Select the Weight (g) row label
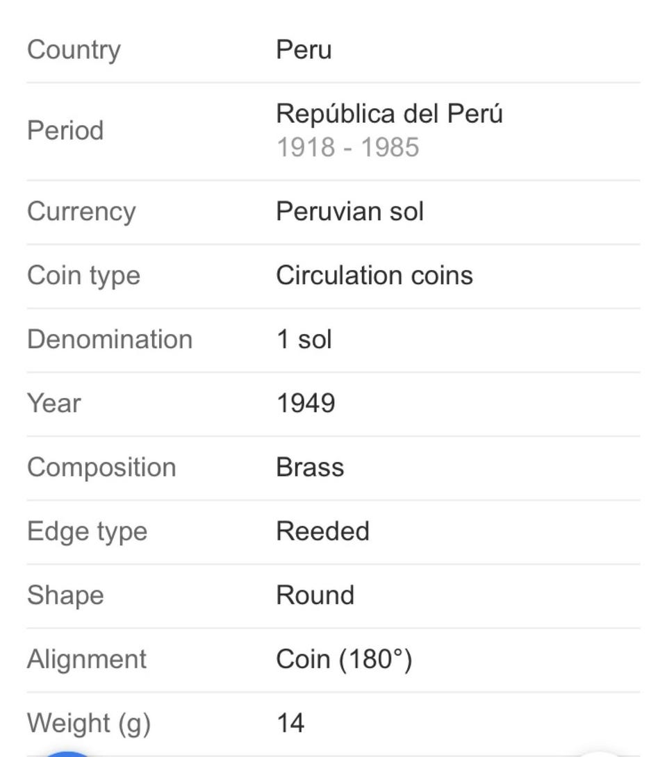This screenshot has height=757, width=667. pos(89,723)
